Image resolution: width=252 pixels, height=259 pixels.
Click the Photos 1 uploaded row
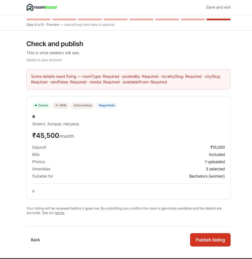(x=128, y=162)
